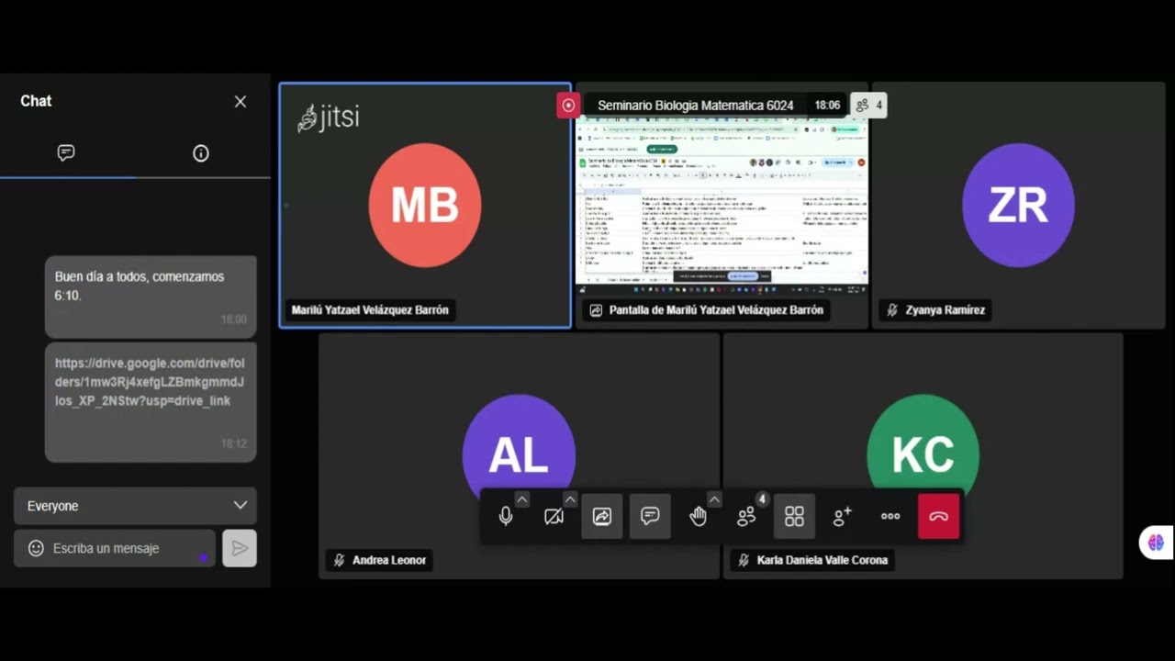Toggle the camera on or off
Viewport: 1175px width, 661px height.
tap(554, 516)
